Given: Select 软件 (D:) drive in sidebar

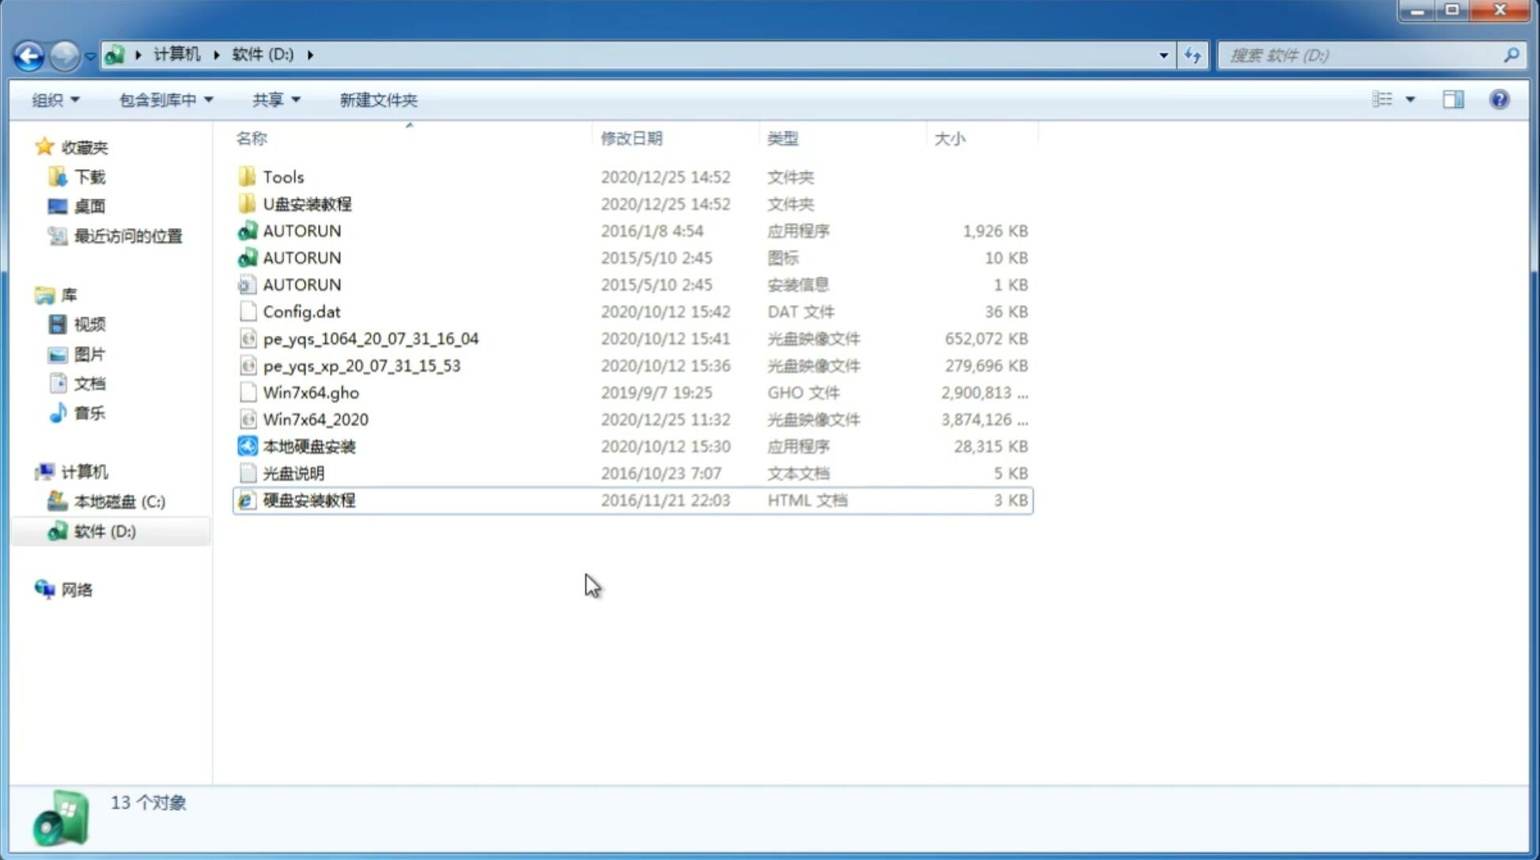Looking at the screenshot, I should pyautogui.click(x=104, y=530).
